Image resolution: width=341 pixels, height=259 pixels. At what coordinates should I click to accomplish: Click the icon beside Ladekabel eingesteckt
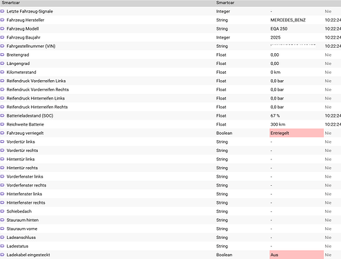[2, 255]
